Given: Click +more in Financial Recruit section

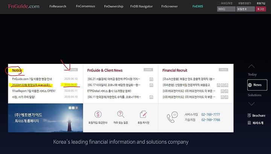Looking at the screenshot, I should (224, 69).
